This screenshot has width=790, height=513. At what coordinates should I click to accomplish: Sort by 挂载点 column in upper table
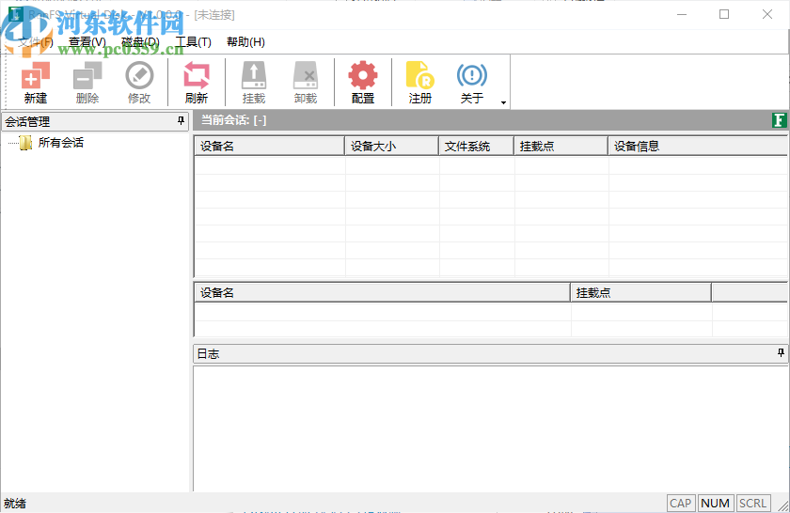pyautogui.click(x=561, y=146)
